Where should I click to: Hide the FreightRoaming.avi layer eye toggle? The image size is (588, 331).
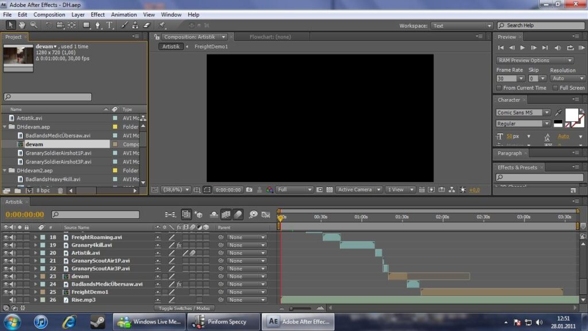(6, 237)
